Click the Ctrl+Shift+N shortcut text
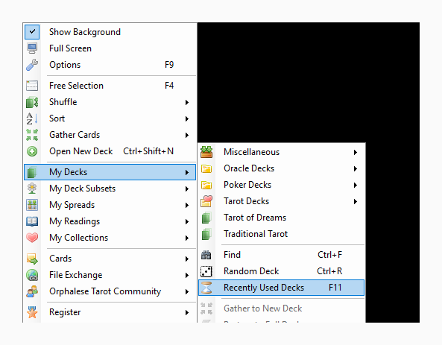 coord(148,151)
